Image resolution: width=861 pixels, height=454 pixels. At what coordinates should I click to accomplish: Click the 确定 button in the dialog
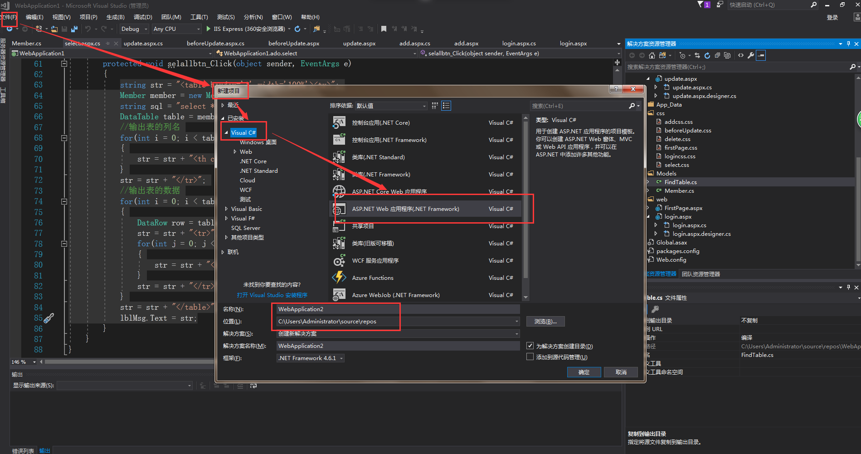584,372
